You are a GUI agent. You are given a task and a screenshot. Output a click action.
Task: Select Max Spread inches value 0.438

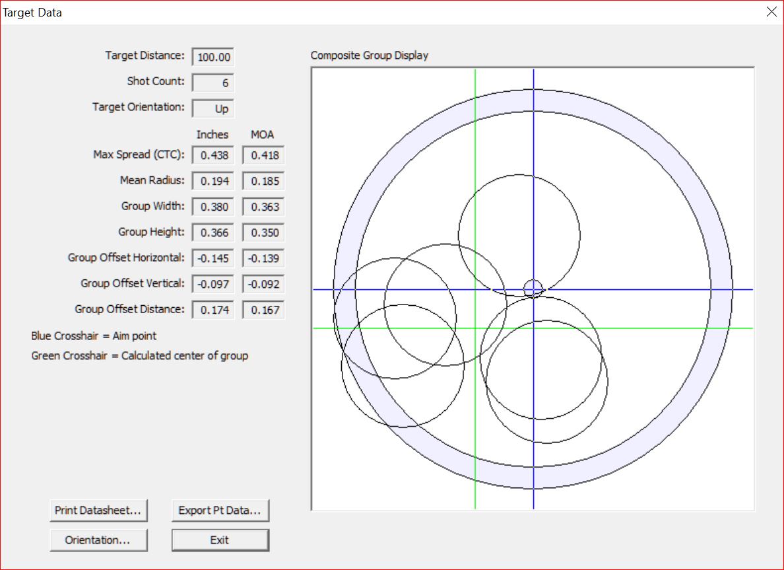pyautogui.click(x=213, y=156)
